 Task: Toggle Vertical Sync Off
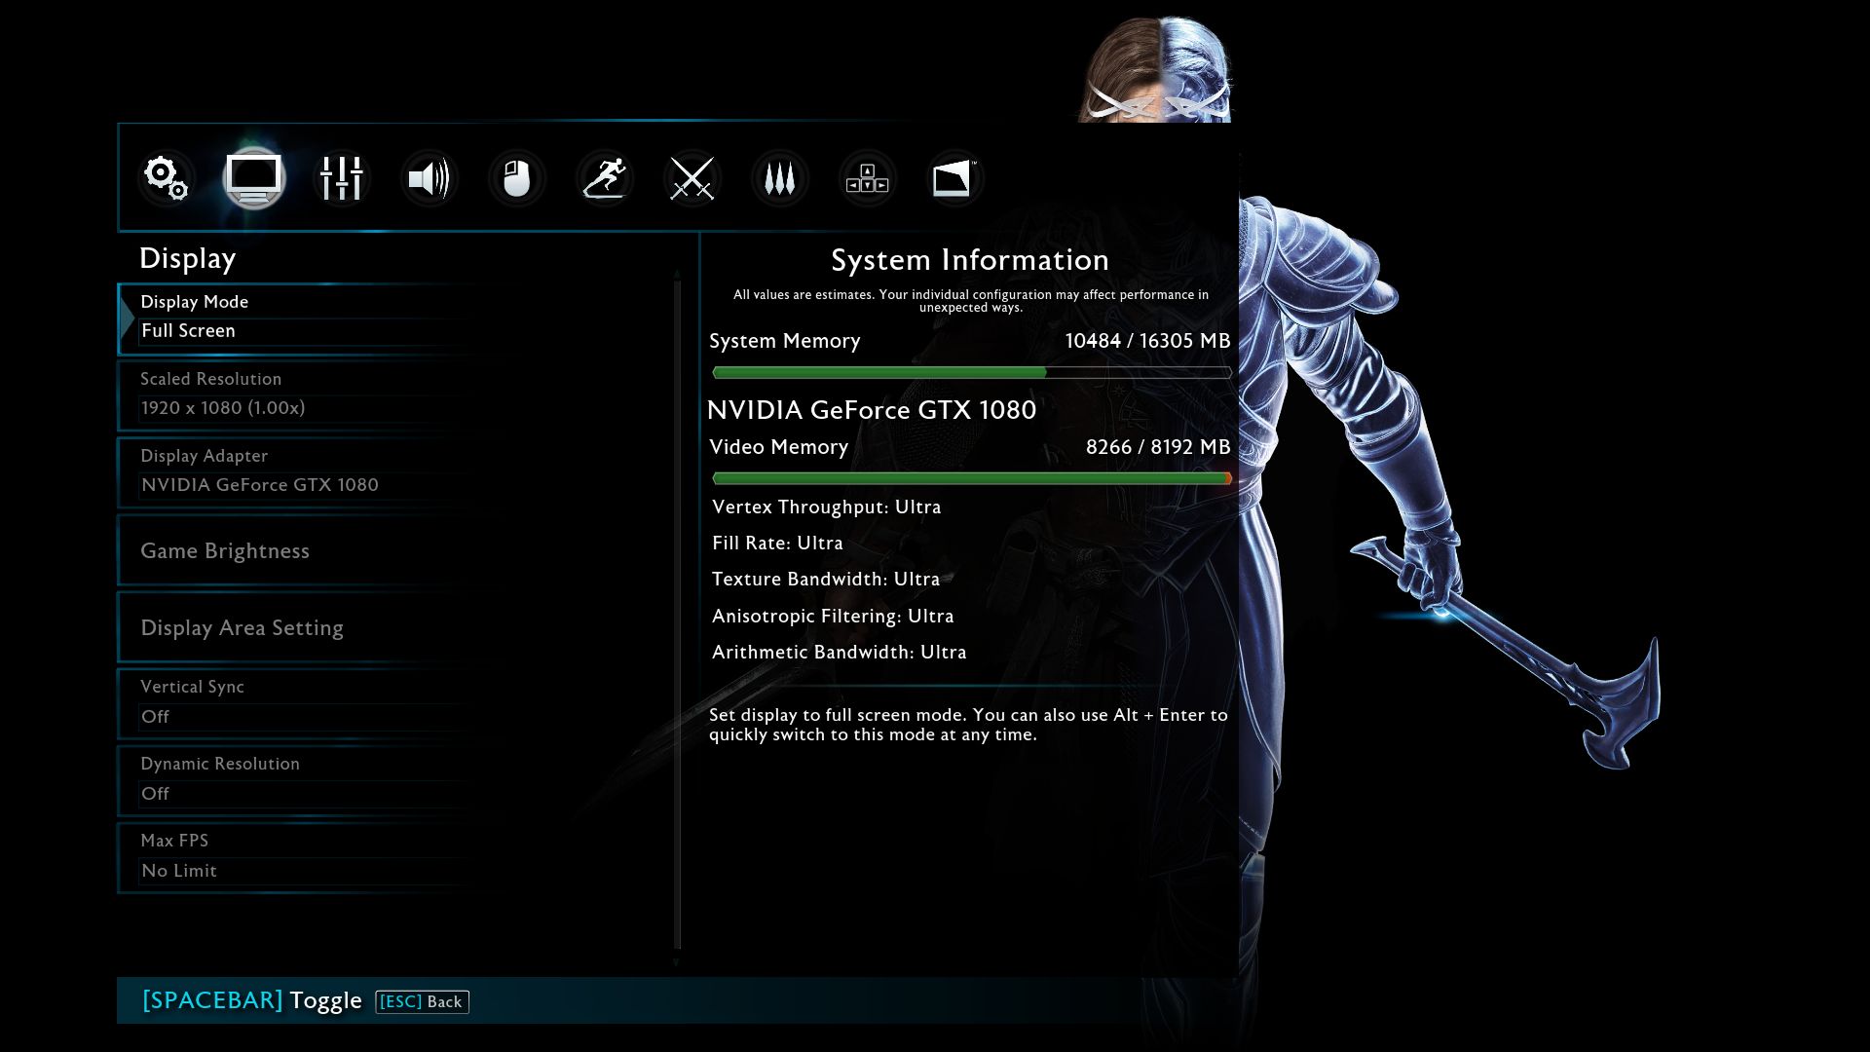click(x=394, y=702)
